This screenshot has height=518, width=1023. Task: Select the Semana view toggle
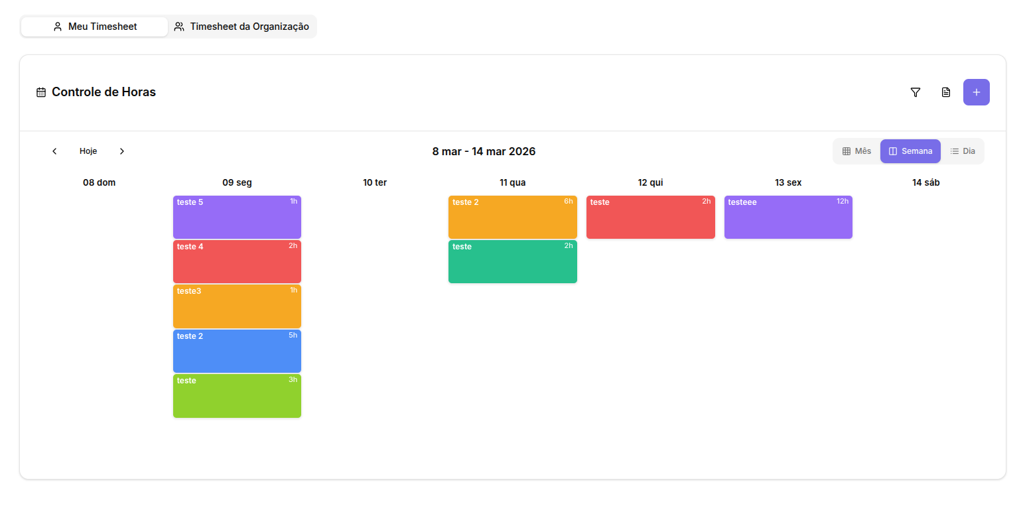[910, 151]
